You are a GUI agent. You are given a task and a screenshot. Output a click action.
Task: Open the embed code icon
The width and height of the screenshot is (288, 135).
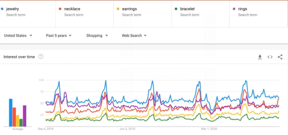point(270,57)
